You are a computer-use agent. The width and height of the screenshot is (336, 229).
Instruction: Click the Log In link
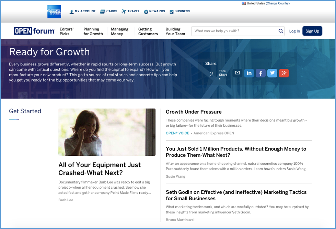(294, 31)
